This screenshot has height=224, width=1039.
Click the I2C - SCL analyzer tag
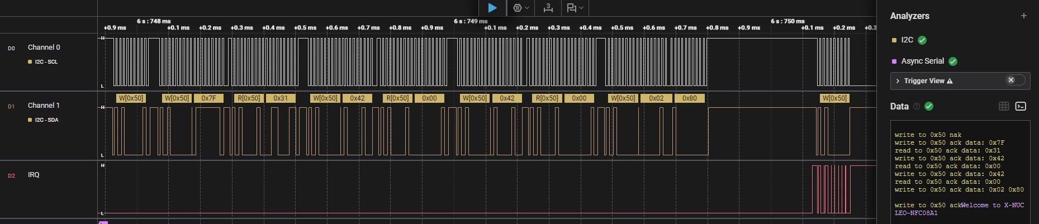[x=43, y=62]
